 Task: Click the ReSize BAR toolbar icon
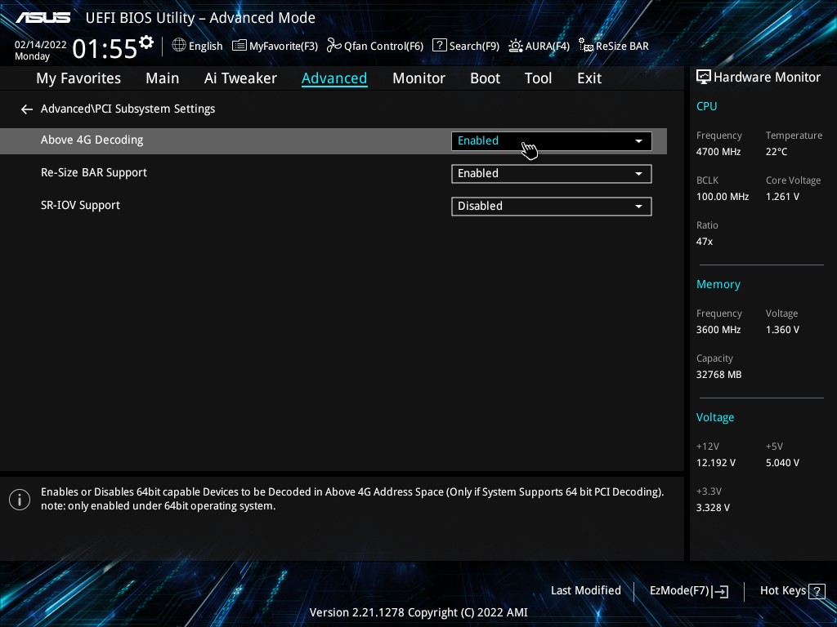tap(585, 46)
